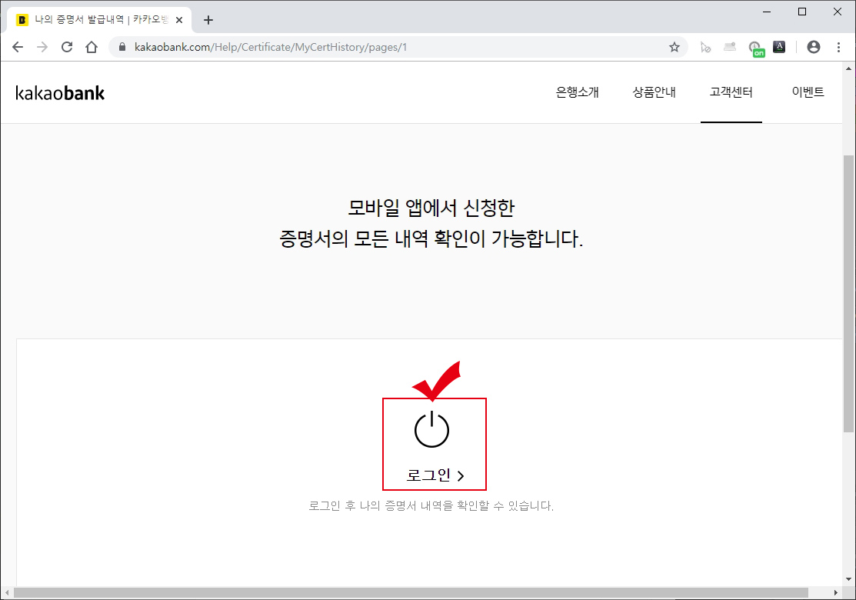Open the 상품안내 navigation menu
Viewport: 856px width, 600px height.
click(654, 92)
